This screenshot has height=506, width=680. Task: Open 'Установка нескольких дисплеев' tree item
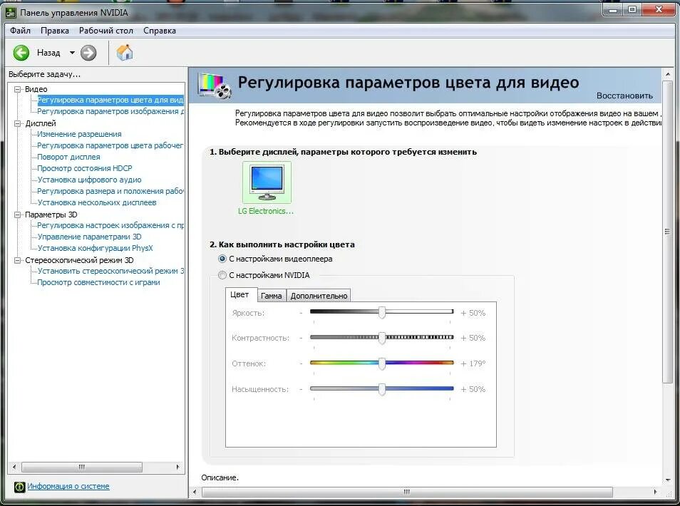[x=97, y=202]
